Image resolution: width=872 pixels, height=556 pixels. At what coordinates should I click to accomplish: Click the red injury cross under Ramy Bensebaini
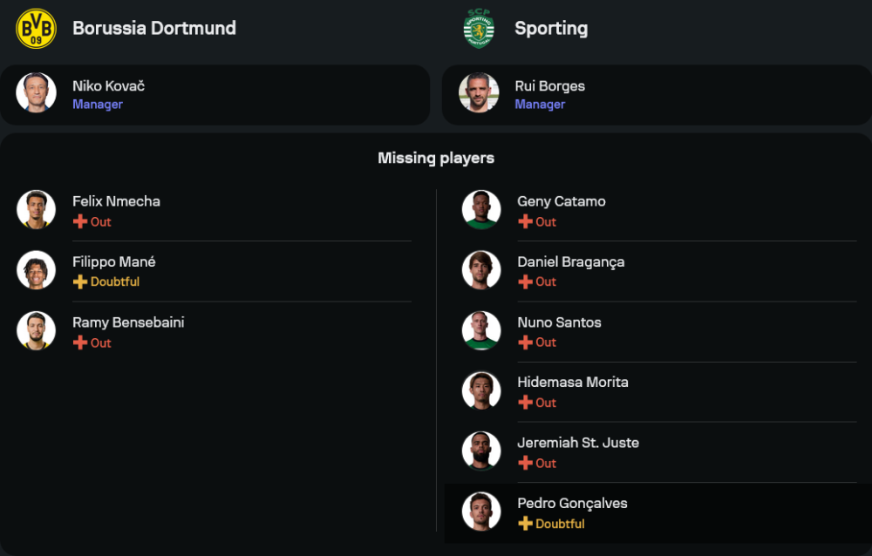click(x=80, y=342)
